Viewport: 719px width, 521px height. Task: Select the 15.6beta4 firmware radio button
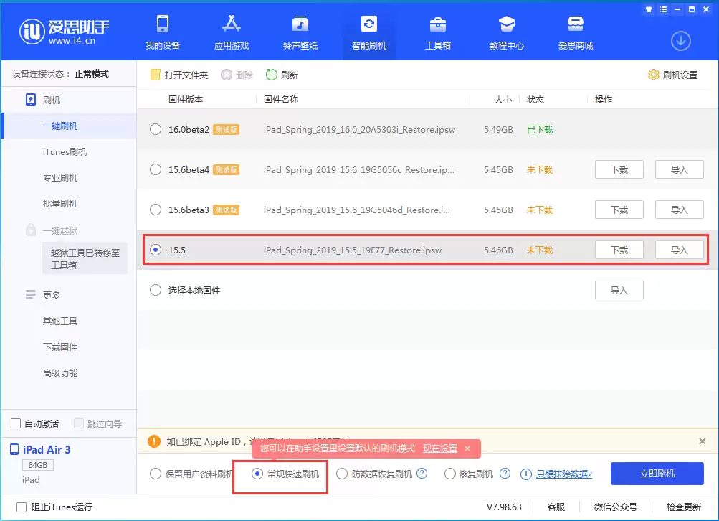[156, 170]
